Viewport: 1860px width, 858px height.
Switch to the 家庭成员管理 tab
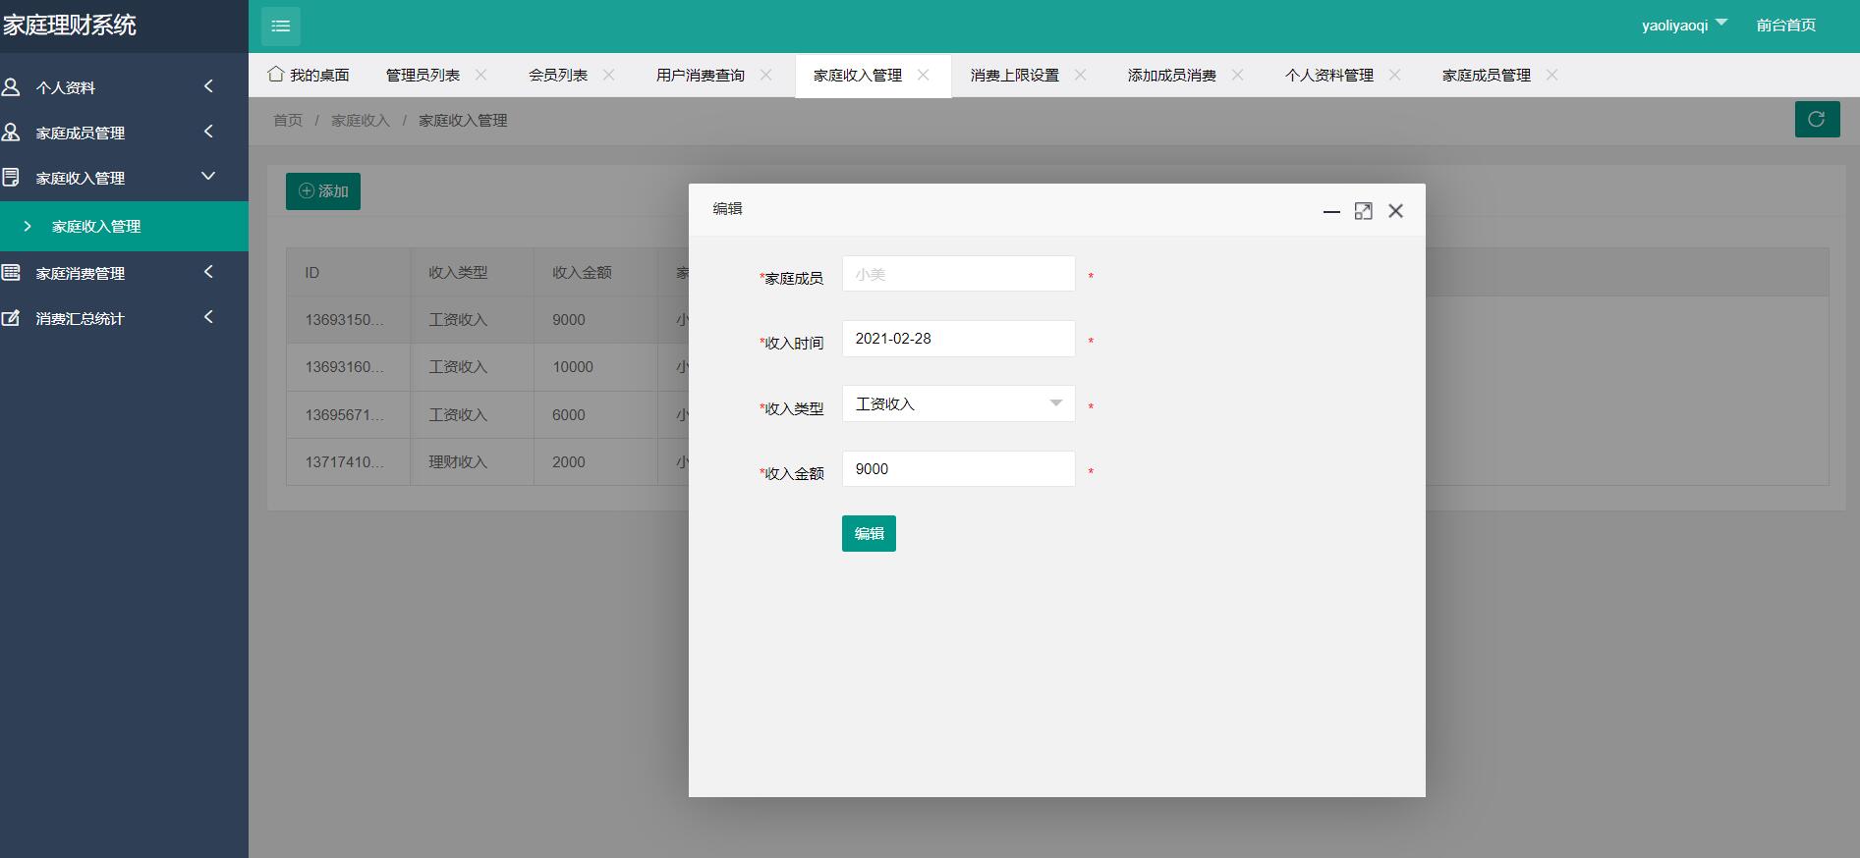tap(1487, 75)
